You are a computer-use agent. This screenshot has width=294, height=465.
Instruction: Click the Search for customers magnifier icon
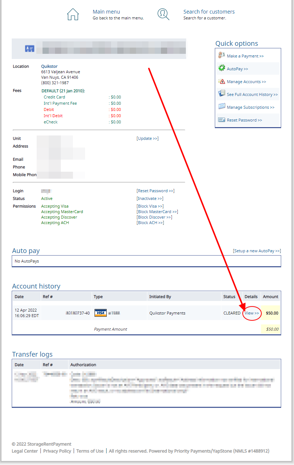point(163,14)
